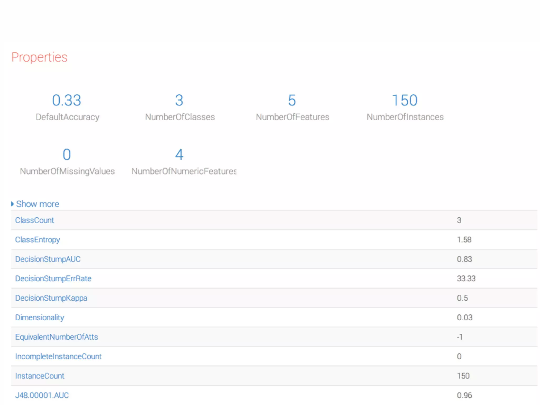The height and width of the screenshot is (405, 540).
Task: Open the InstanceCount property link
Action: pos(40,376)
